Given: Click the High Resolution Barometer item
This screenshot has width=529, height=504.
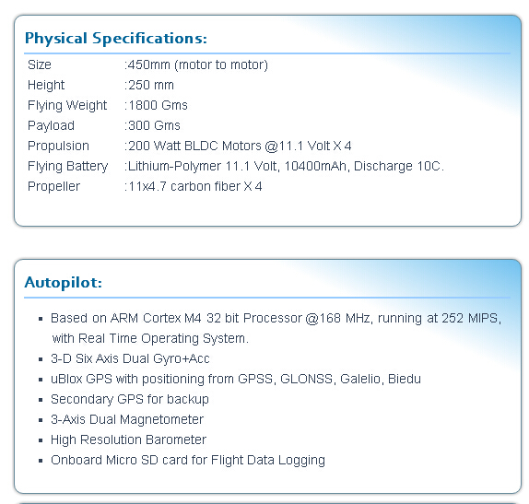Looking at the screenshot, I should [x=128, y=440].
